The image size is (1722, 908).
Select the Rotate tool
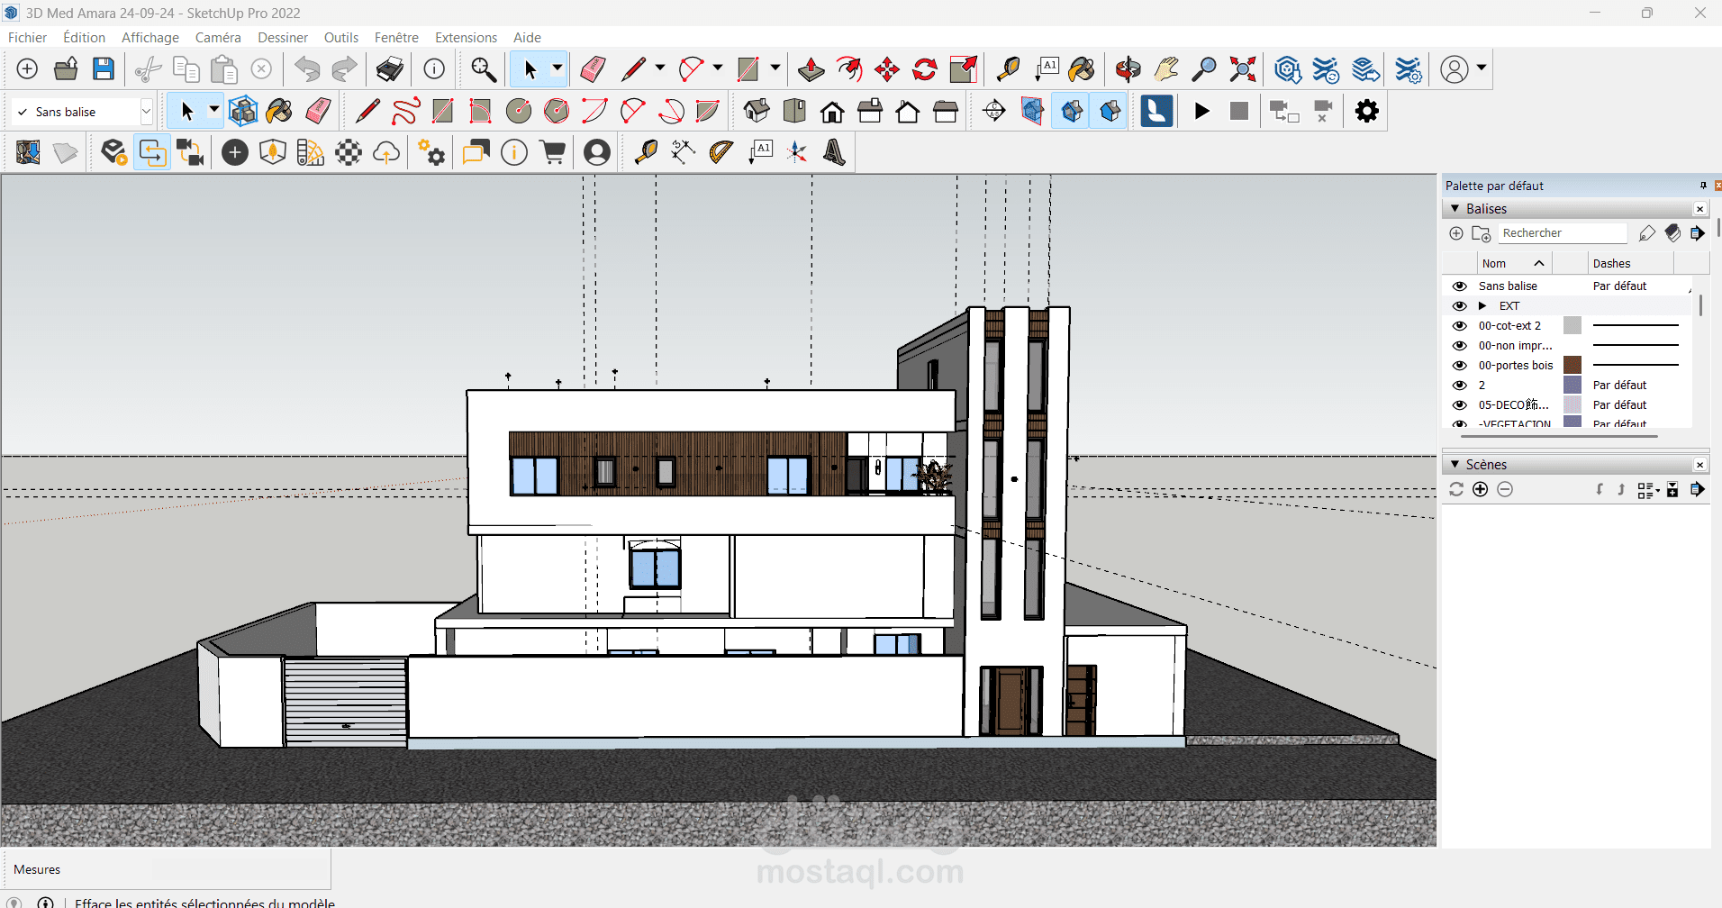(925, 69)
